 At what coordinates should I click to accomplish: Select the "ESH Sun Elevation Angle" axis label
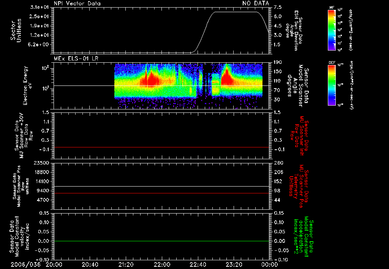tap(294, 30)
